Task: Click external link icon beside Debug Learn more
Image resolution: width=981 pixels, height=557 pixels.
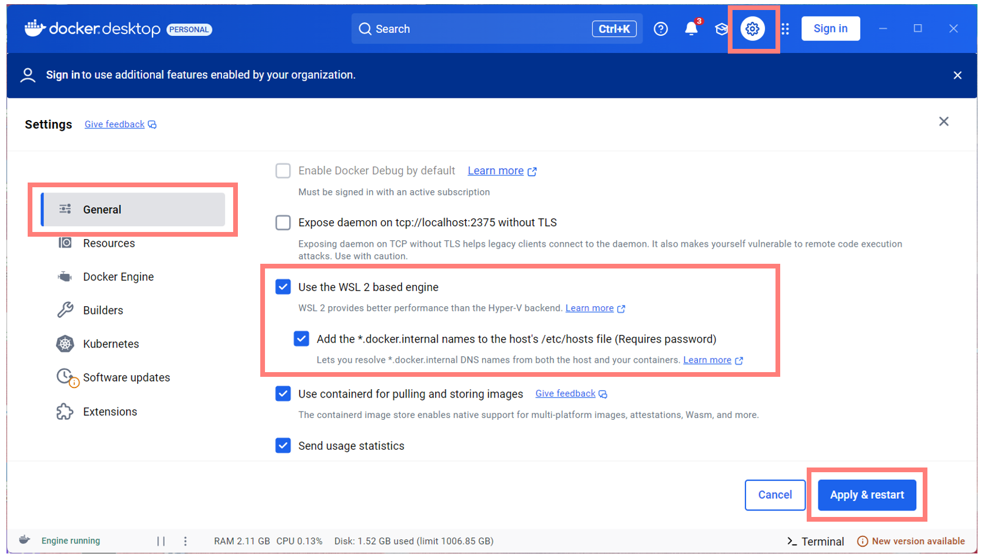Action: click(x=532, y=171)
